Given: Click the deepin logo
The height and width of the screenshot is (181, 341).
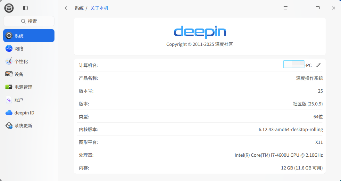Looking at the screenshot, I should [200, 32].
